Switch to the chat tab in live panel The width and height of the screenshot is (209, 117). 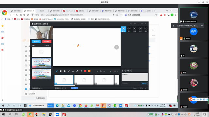click(x=123, y=29)
